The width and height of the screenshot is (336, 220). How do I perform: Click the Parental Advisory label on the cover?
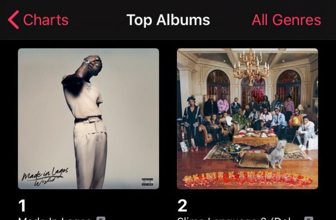click(x=147, y=182)
